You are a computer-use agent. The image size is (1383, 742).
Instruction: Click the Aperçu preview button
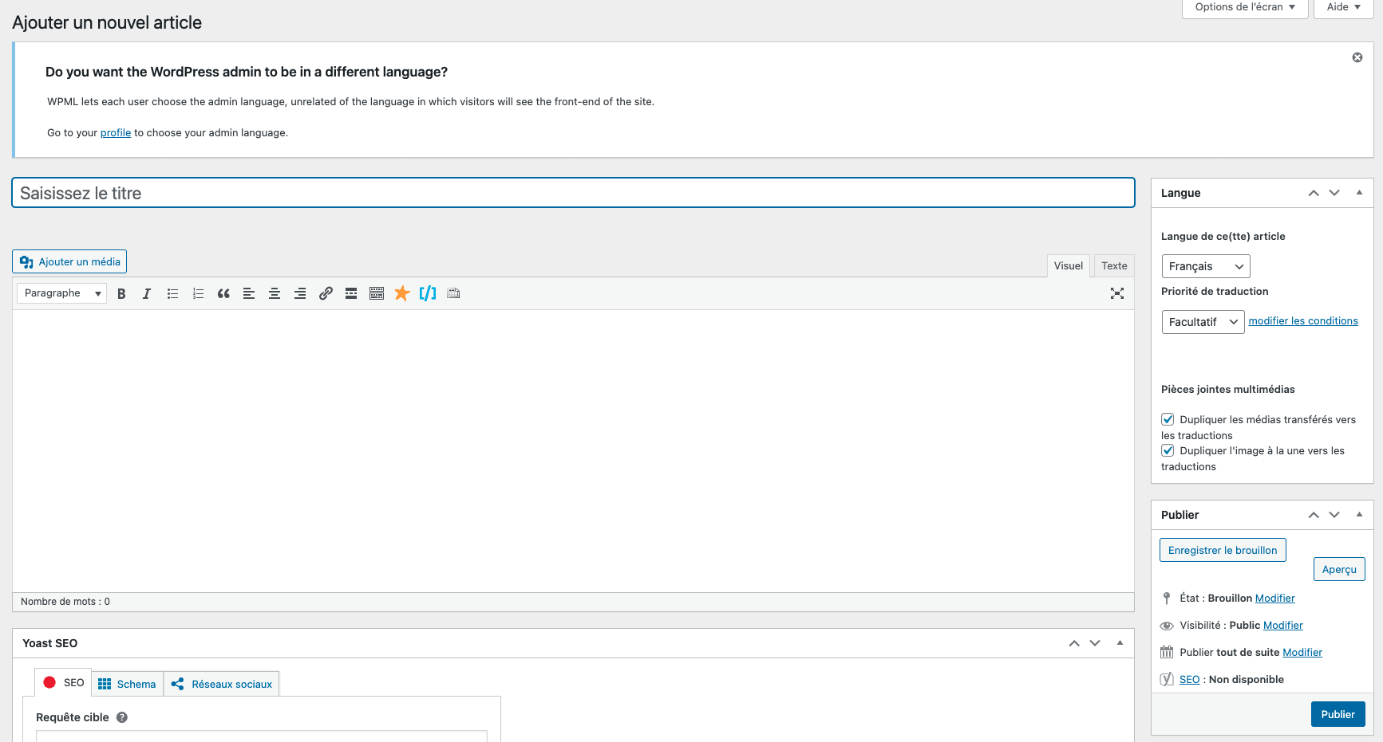(1339, 569)
